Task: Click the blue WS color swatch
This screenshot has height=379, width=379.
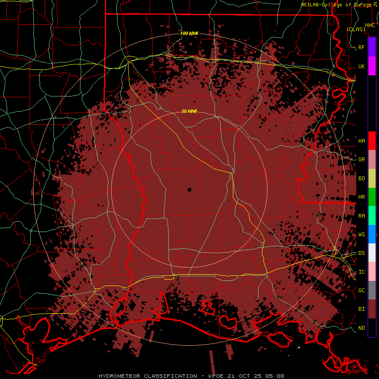Action: (372, 234)
